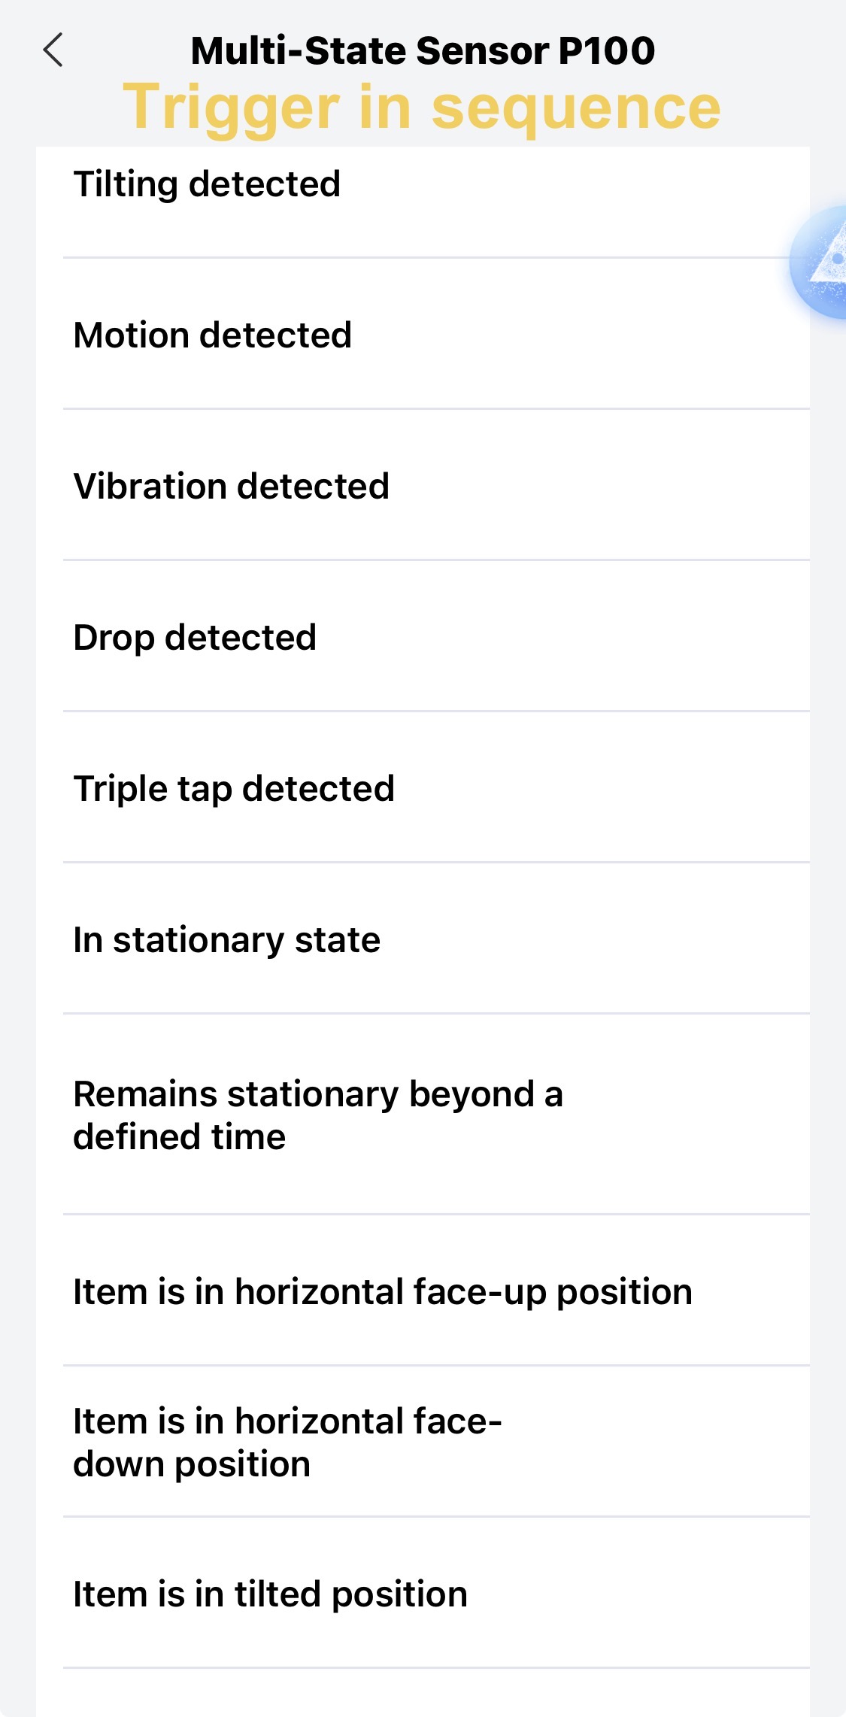The height and width of the screenshot is (1717, 846).
Task: Tap the back arrow icon
Action: [53, 50]
